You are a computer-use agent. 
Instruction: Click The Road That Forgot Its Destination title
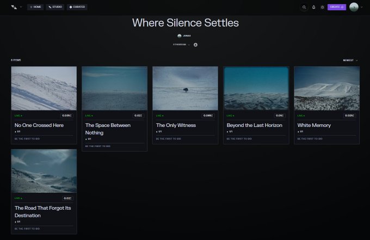pos(42,212)
